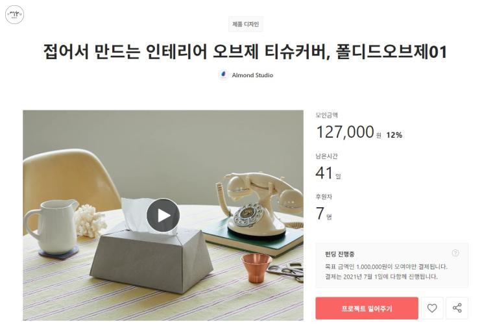Viewport: 493px width, 335px height.
Task: Click the 프로젝트 밀어주기 button
Action: [367, 308]
